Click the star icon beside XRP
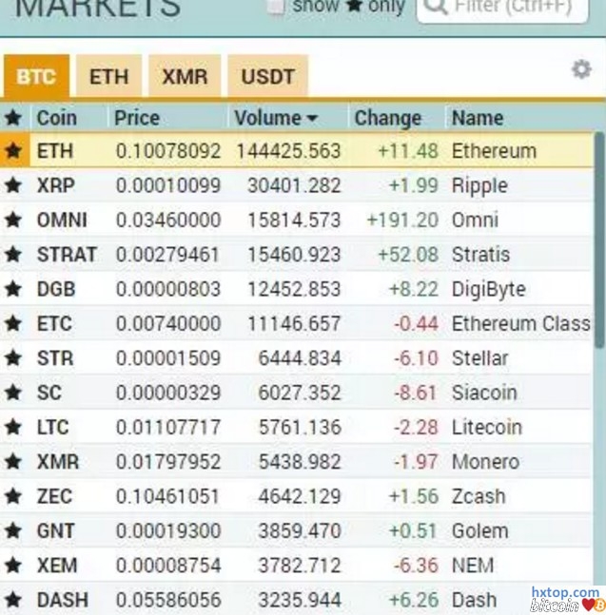Screen dimensions: 606x615 pyautogui.click(x=13, y=185)
